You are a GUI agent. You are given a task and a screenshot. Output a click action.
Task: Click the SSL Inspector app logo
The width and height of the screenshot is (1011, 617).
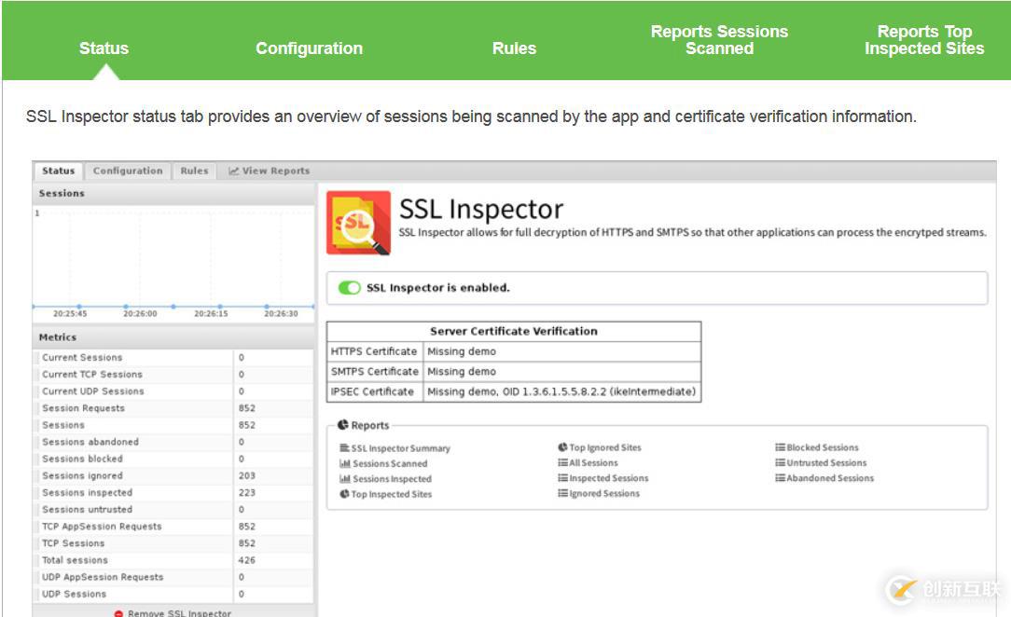coord(358,223)
